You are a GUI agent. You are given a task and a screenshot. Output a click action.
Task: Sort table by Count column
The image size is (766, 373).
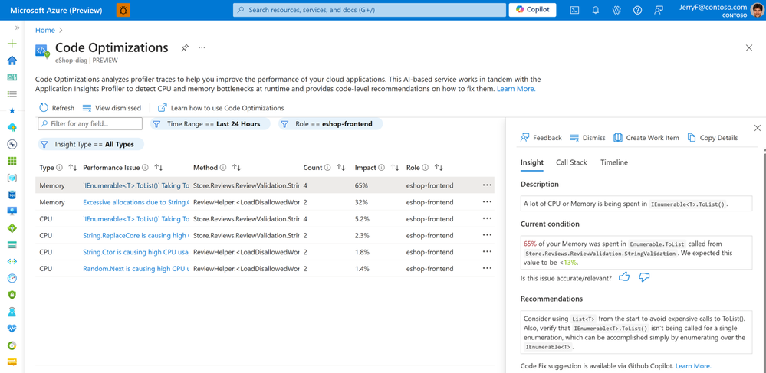click(x=341, y=168)
